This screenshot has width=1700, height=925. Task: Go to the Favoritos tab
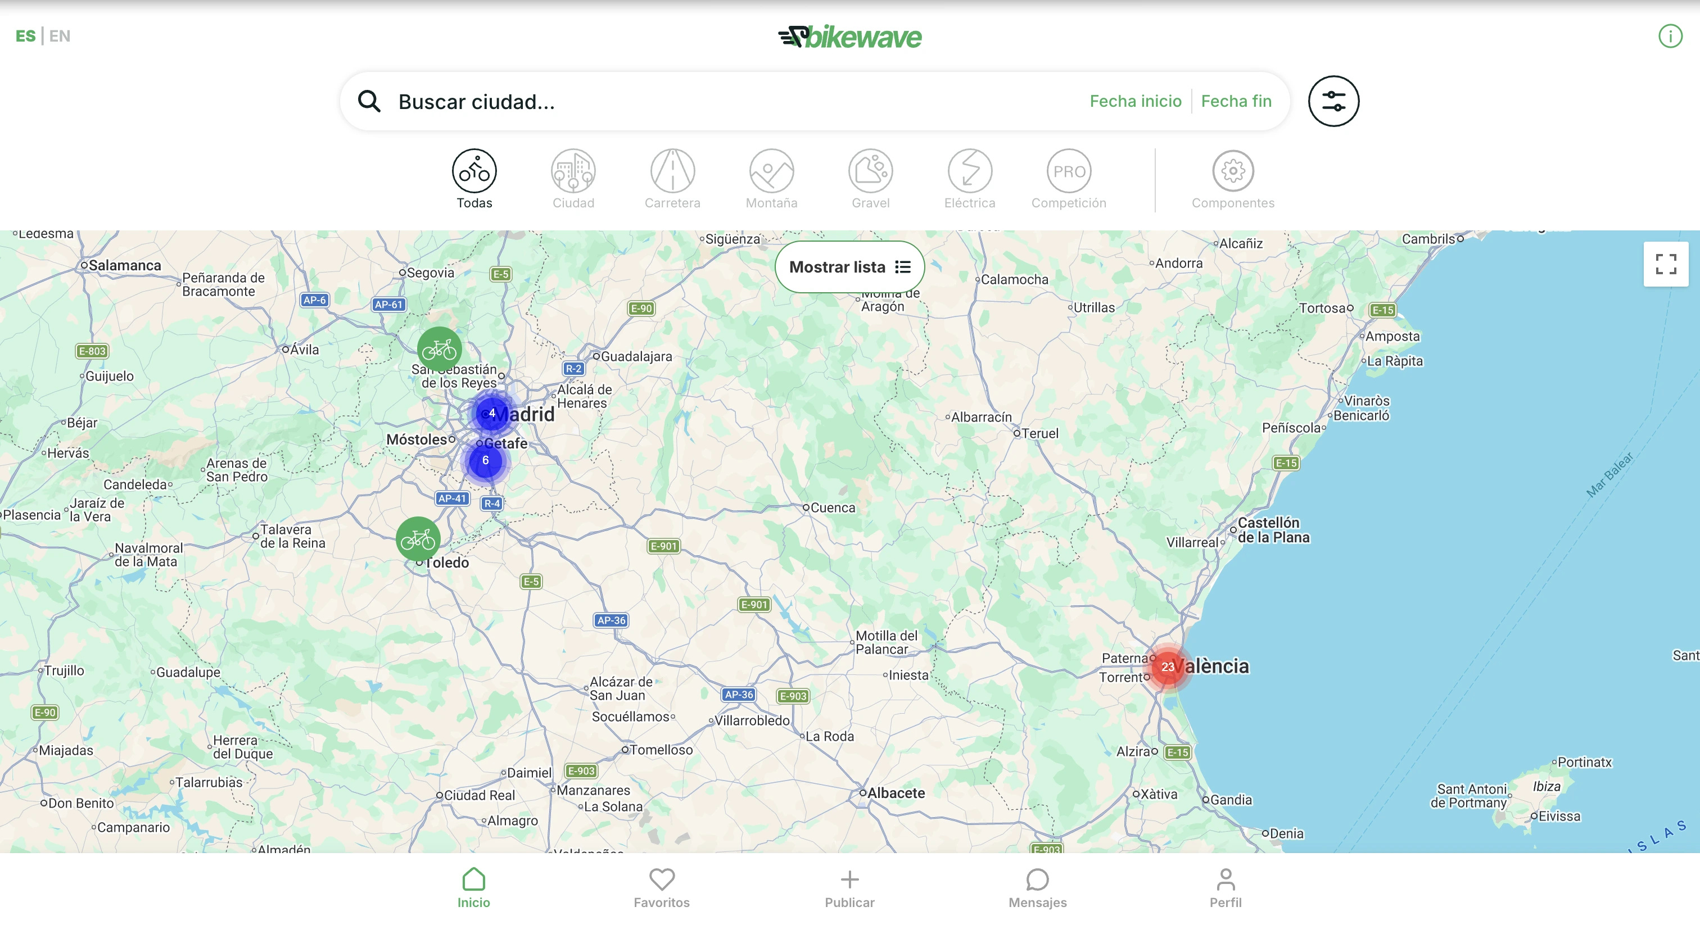click(661, 888)
